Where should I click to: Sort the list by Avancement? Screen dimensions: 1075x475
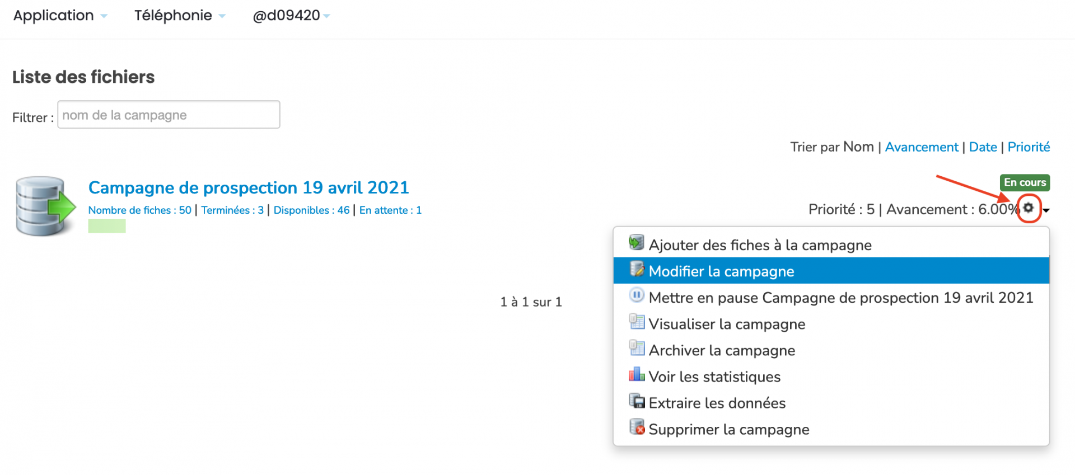pos(922,147)
